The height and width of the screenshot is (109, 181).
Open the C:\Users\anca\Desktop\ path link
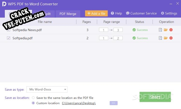click(x=79, y=103)
